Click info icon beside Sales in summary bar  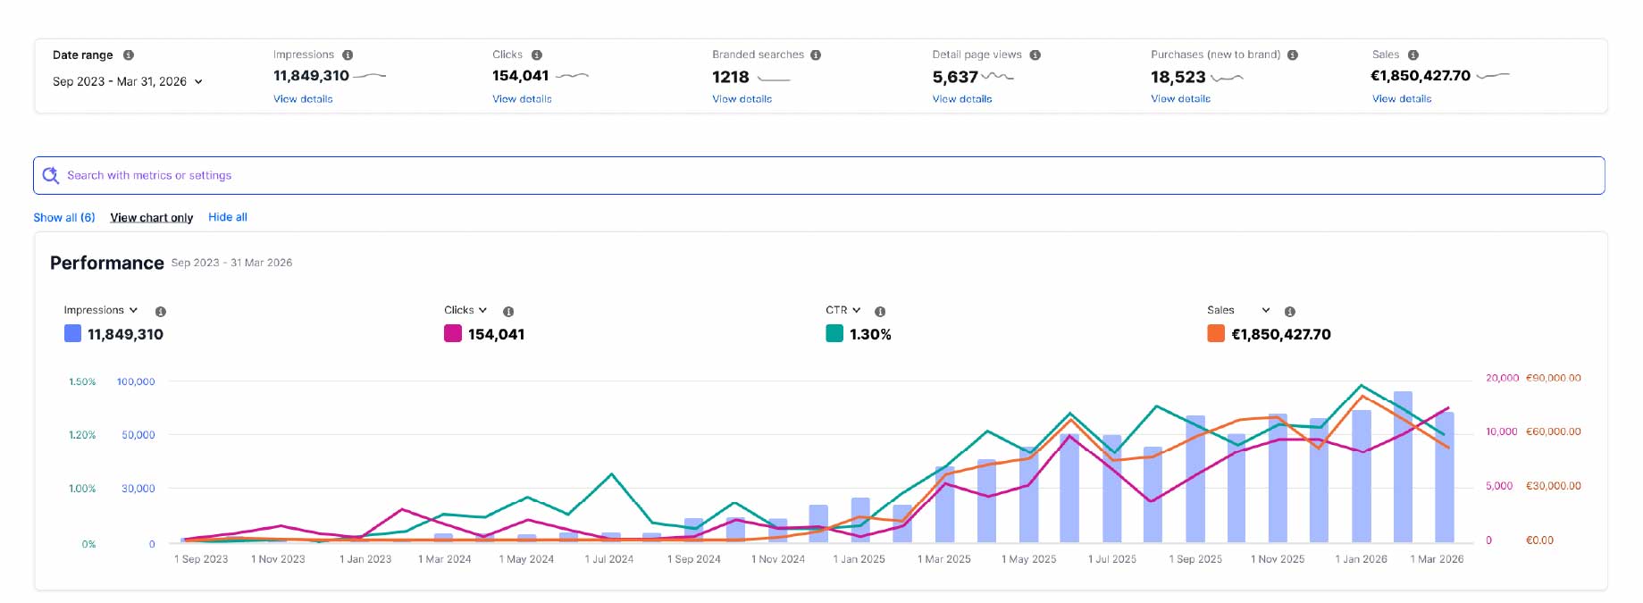[1413, 55]
